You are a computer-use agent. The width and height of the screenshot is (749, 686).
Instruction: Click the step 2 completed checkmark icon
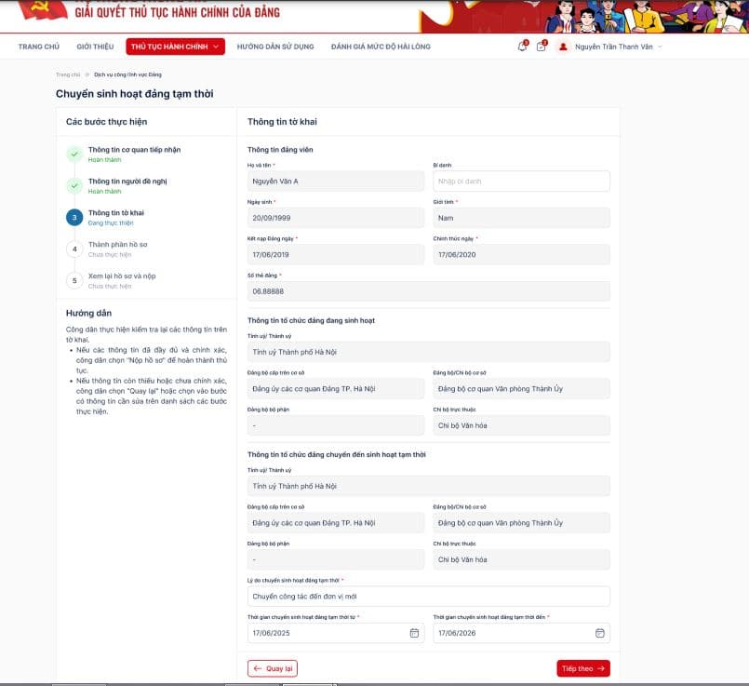[x=74, y=186]
